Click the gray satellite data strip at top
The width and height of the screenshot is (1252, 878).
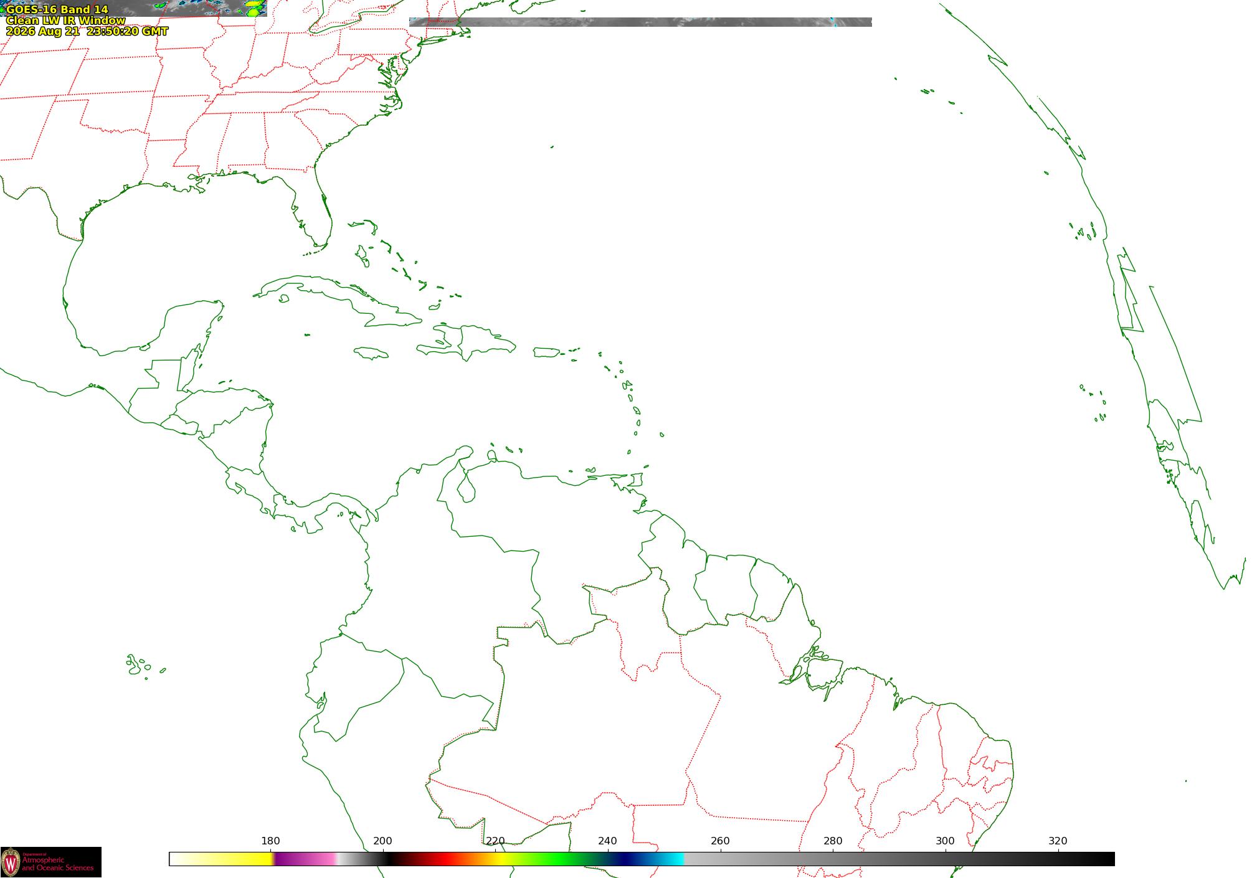tap(640, 22)
